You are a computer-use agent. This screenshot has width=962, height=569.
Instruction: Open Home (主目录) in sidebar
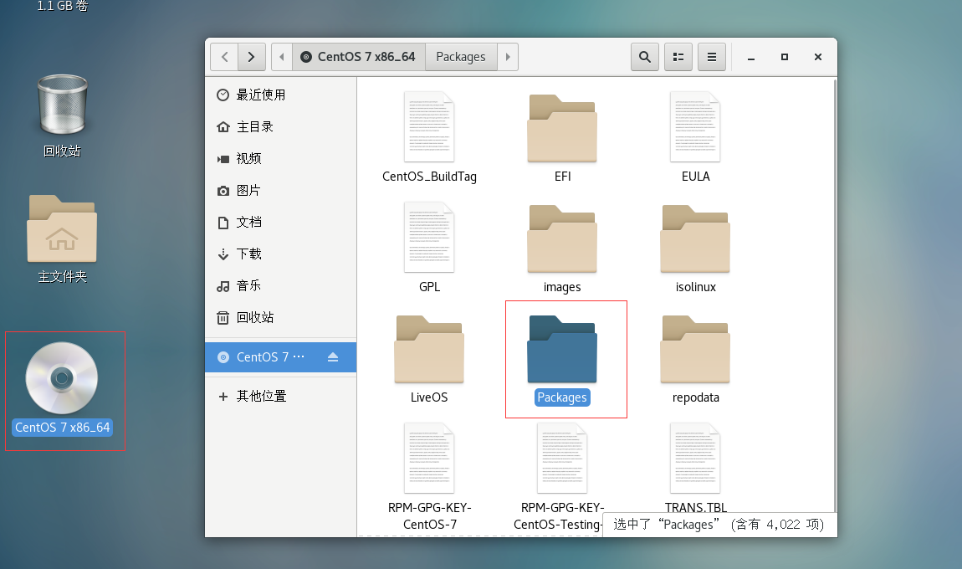[x=280, y=126]
